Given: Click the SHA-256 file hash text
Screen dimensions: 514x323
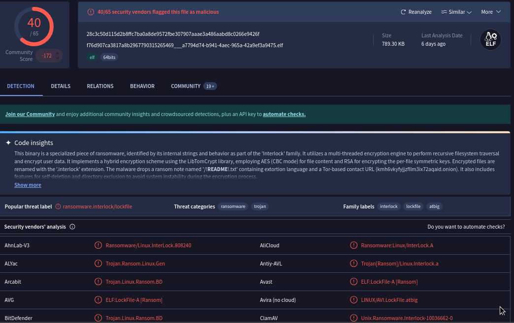Looking at the screenshot, I should click(173, 34).
